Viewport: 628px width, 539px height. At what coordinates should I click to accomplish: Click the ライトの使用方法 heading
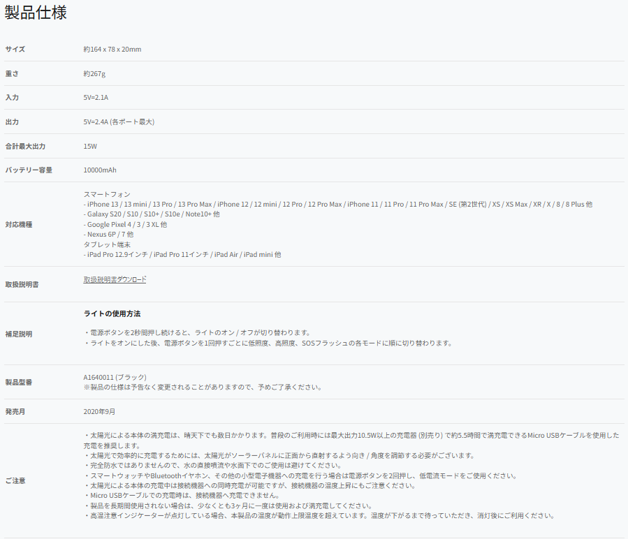tap(112, 313)
